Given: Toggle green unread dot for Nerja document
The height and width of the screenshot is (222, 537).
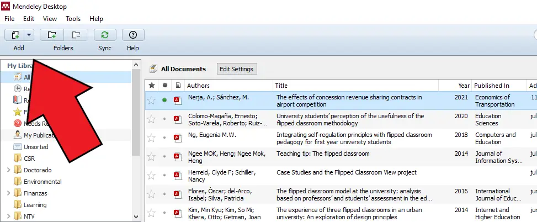Looking at the screenshot, I should coord(164,100).
